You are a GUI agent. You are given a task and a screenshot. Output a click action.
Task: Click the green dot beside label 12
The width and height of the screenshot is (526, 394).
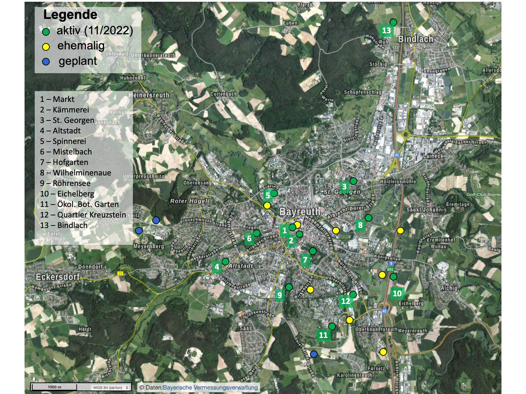click(x=353, y=295)
